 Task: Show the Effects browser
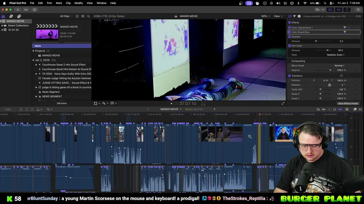click(x=355, y=109)
